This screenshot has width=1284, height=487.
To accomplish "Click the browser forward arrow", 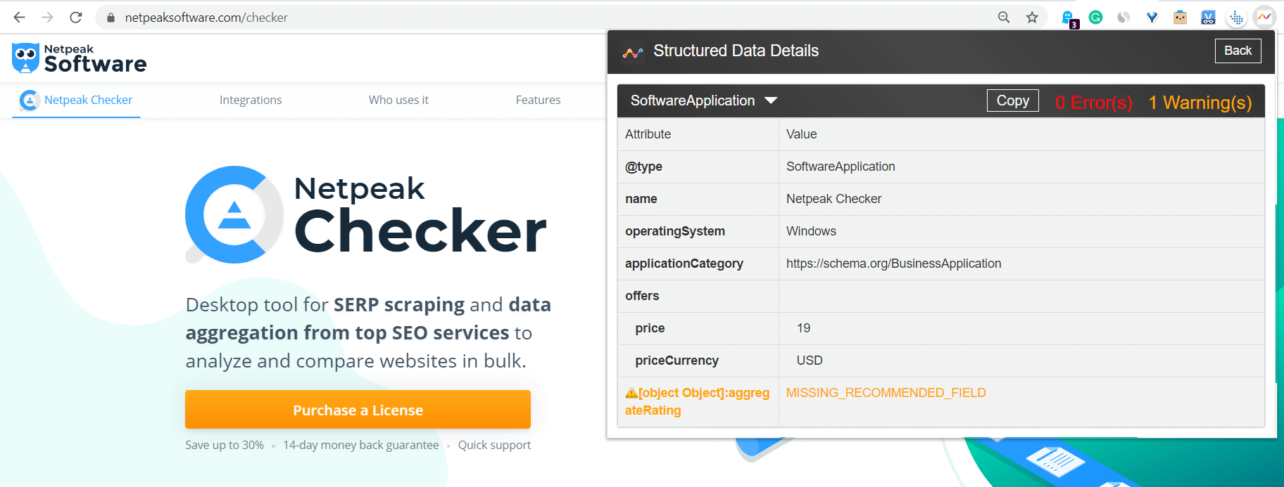I will tap(48, 18).
